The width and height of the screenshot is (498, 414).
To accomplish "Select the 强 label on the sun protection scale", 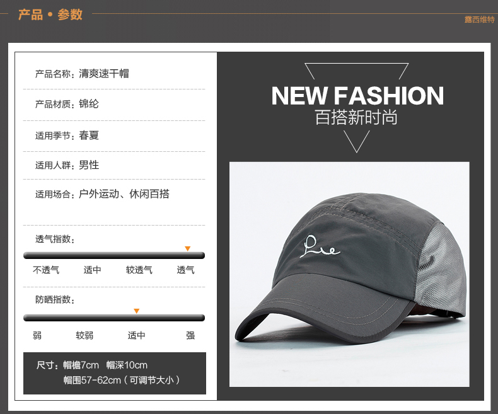I will tap(190, 335).
